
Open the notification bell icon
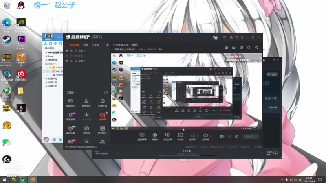(249, 47)
